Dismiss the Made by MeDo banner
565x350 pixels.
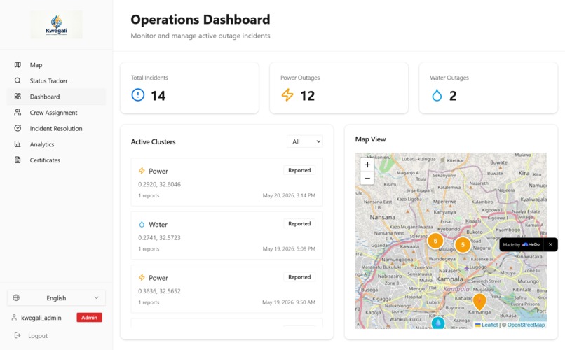pyautogui.click(x=550, y=244)
